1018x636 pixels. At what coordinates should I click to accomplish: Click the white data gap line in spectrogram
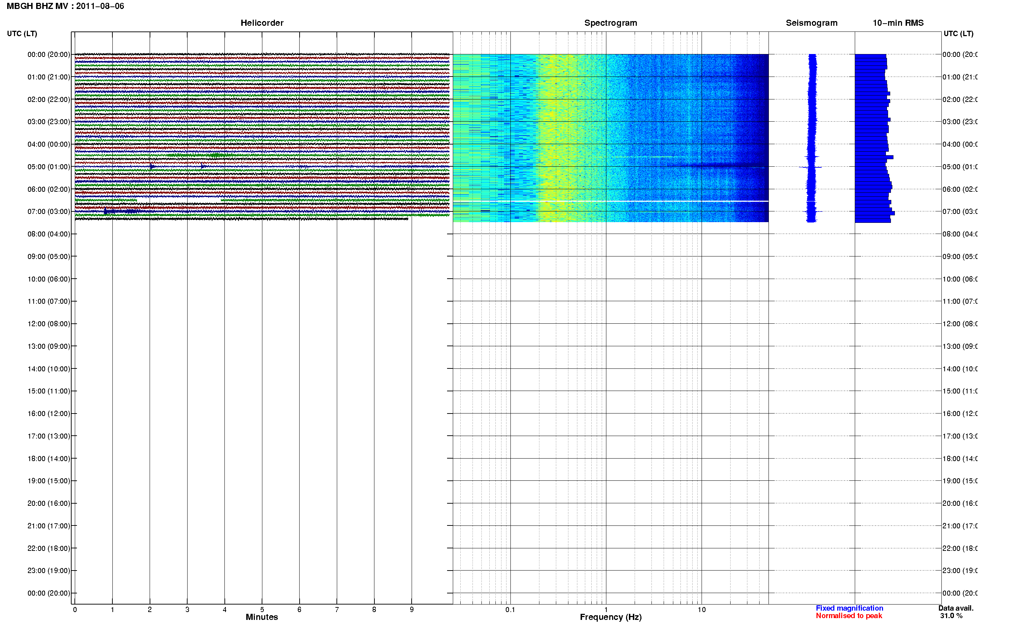(x=611, y=201)
